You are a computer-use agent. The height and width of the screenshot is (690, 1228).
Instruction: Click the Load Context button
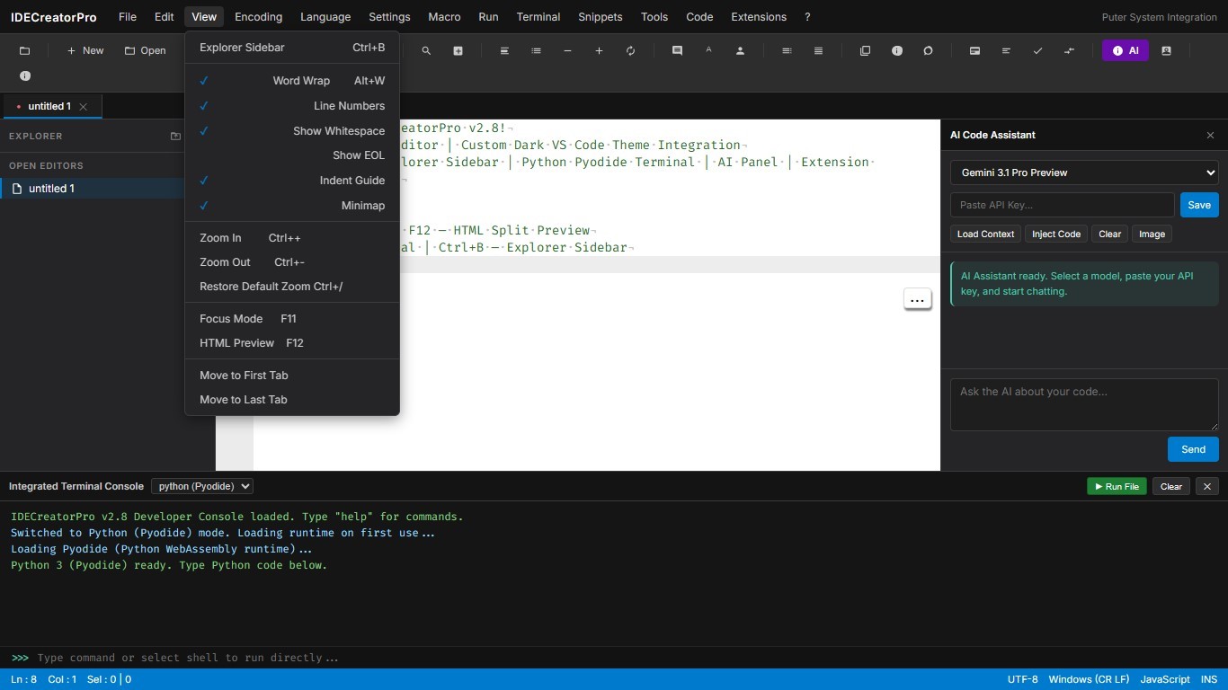tap(985, 234)
